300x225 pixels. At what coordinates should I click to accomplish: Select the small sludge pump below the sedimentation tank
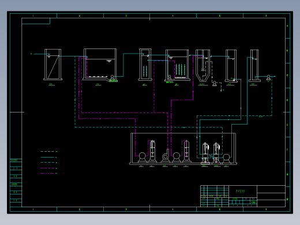[x=215, y=84]
